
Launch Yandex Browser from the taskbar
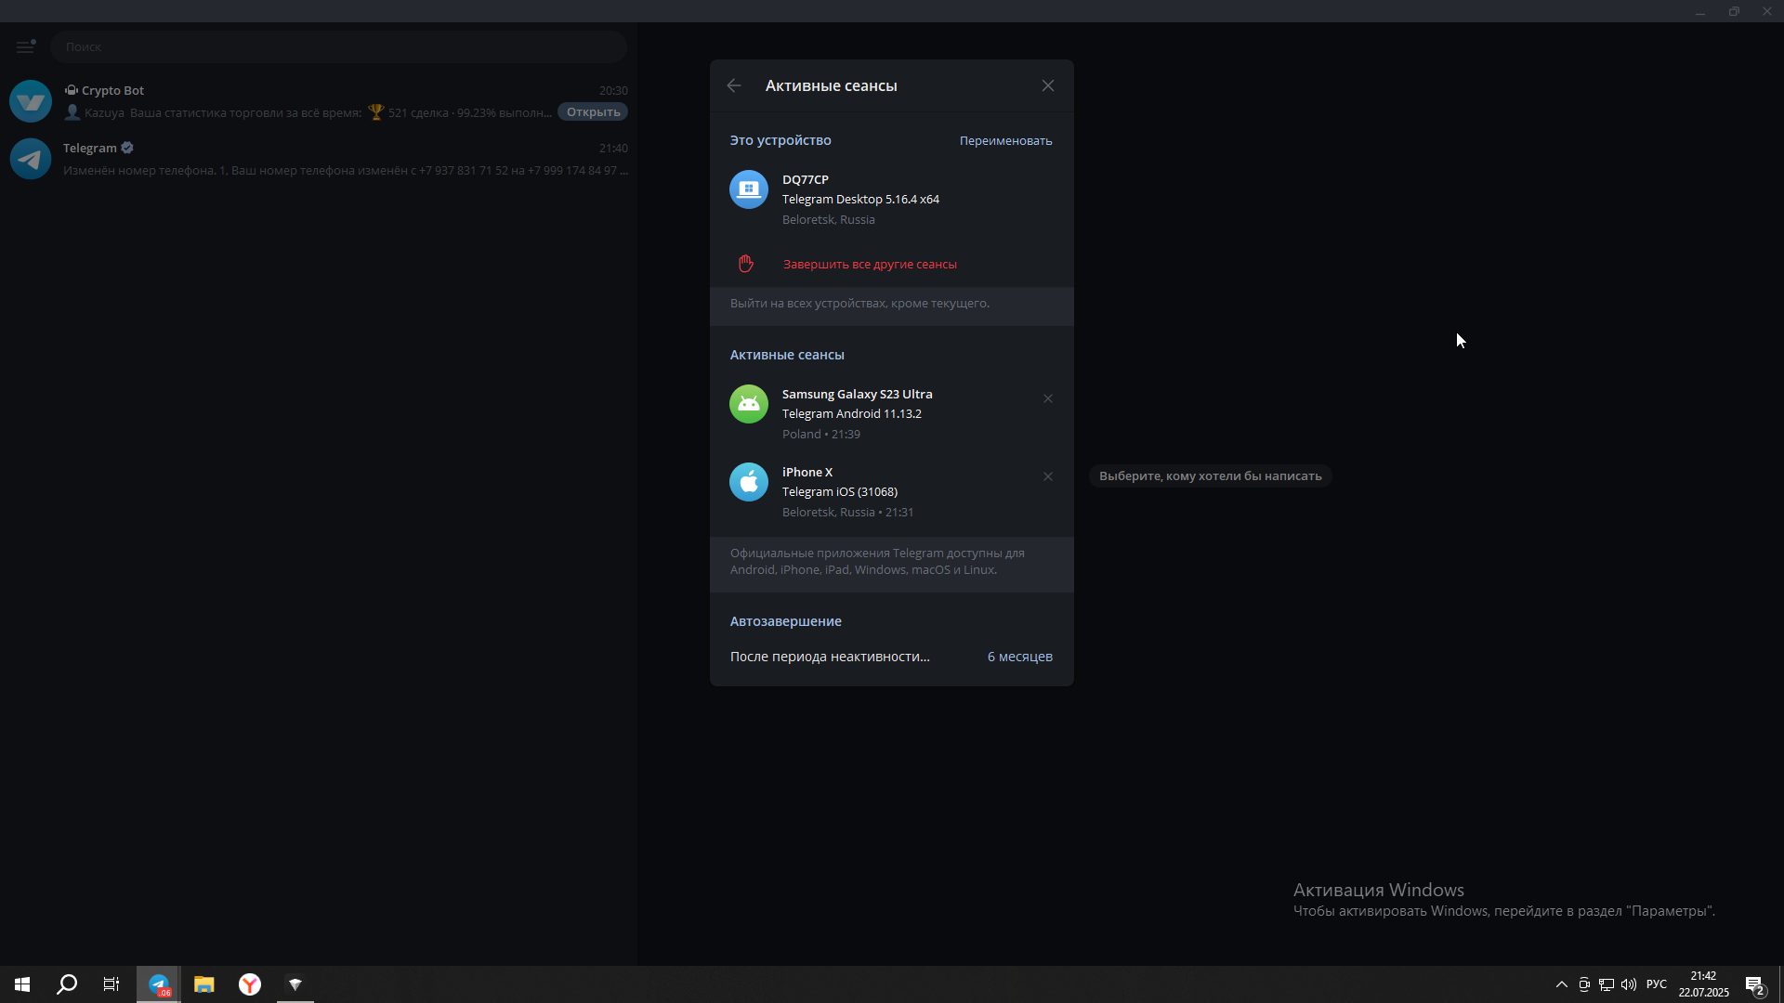250,984
